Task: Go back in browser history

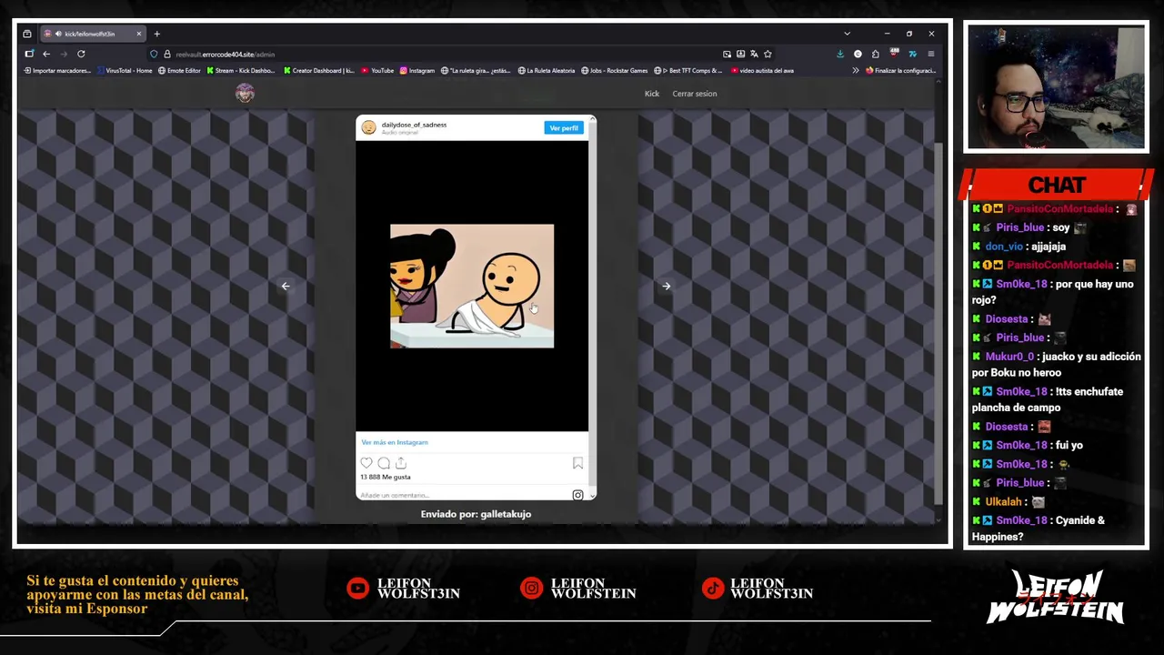Action: (46, 54)
